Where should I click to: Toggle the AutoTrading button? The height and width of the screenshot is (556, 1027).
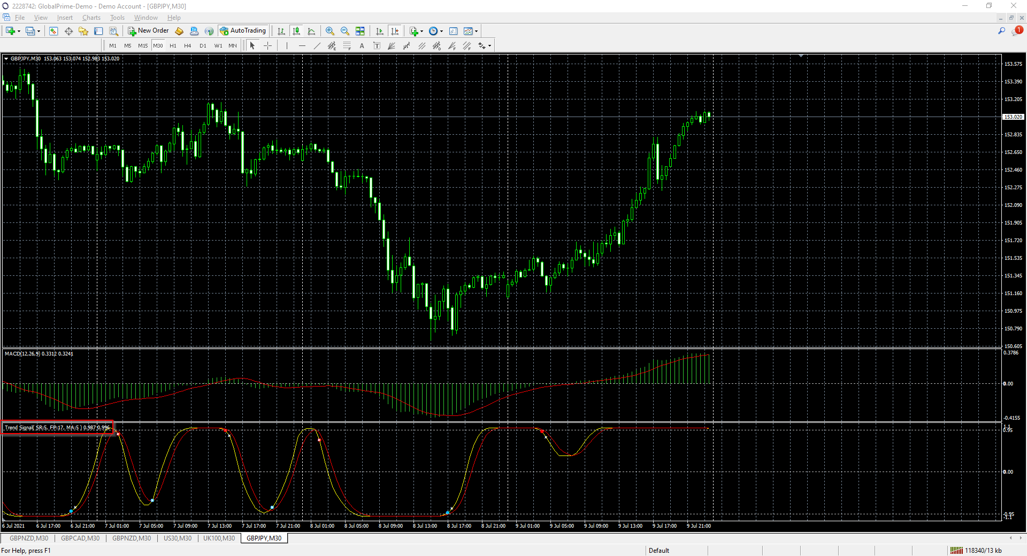pyautogui.click(x=243, y=31)
